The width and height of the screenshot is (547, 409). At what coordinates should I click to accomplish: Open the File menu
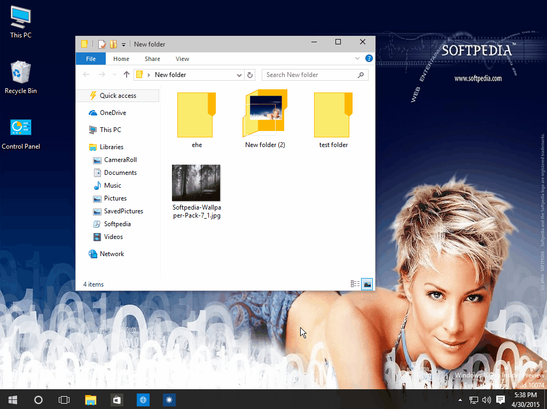90,59
